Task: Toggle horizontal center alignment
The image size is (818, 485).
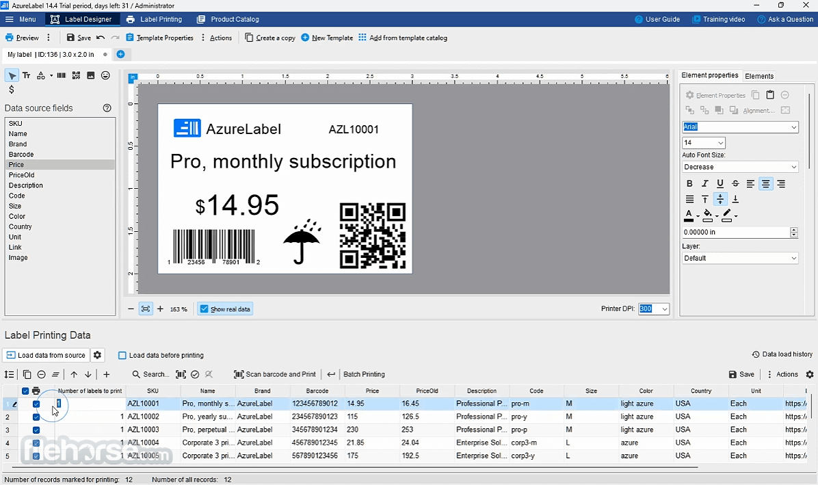Action: pos(765,183)
